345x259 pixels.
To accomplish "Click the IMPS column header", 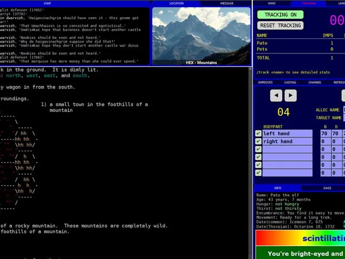I will [x=328, y=36].
